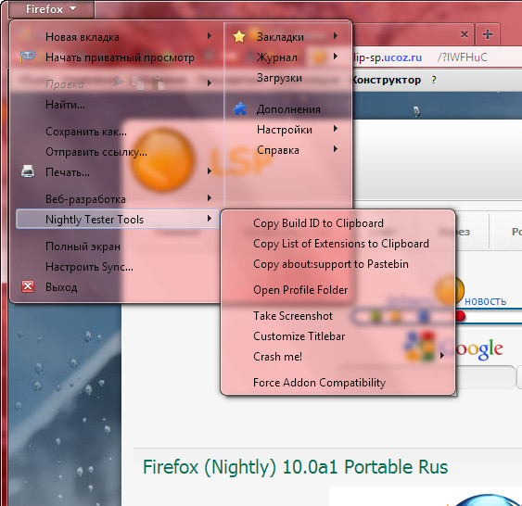Expand the Новая вкладка submenu arrow
Screen dimensions: 522x506
[209, 35]
